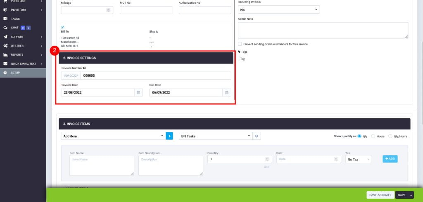Open the Chat sidebar item
423x202 pixels.
[23, 28]
